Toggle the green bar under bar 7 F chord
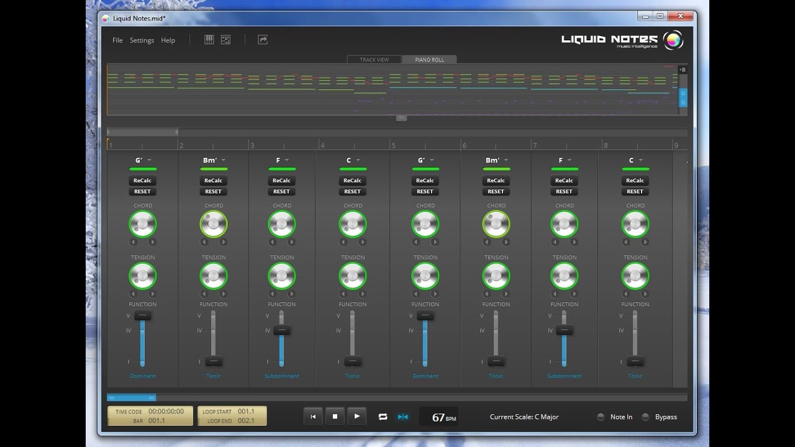Image resolution: width=795 pixels, height=447 pixels. pos(565,169)
